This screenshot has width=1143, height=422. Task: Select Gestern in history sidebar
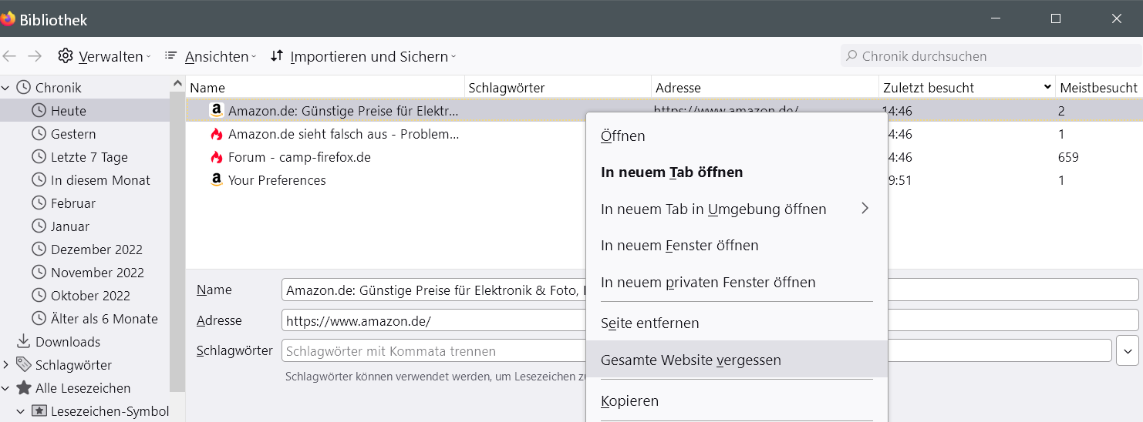[73, 134]
